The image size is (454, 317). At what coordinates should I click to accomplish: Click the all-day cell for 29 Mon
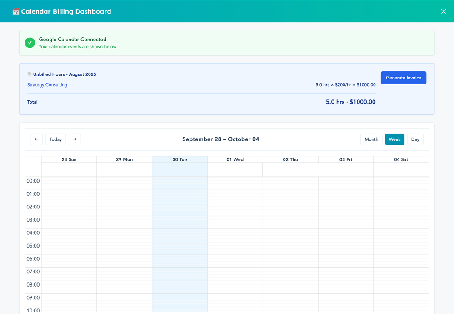pyautogui.click(x=124, y=169)
